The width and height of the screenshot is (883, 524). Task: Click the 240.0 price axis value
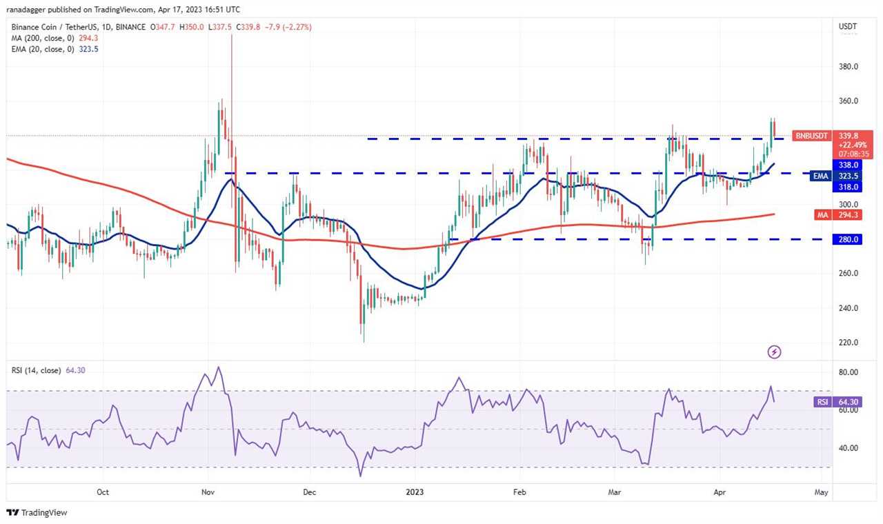pyautogui.click(x=848, y=308)
